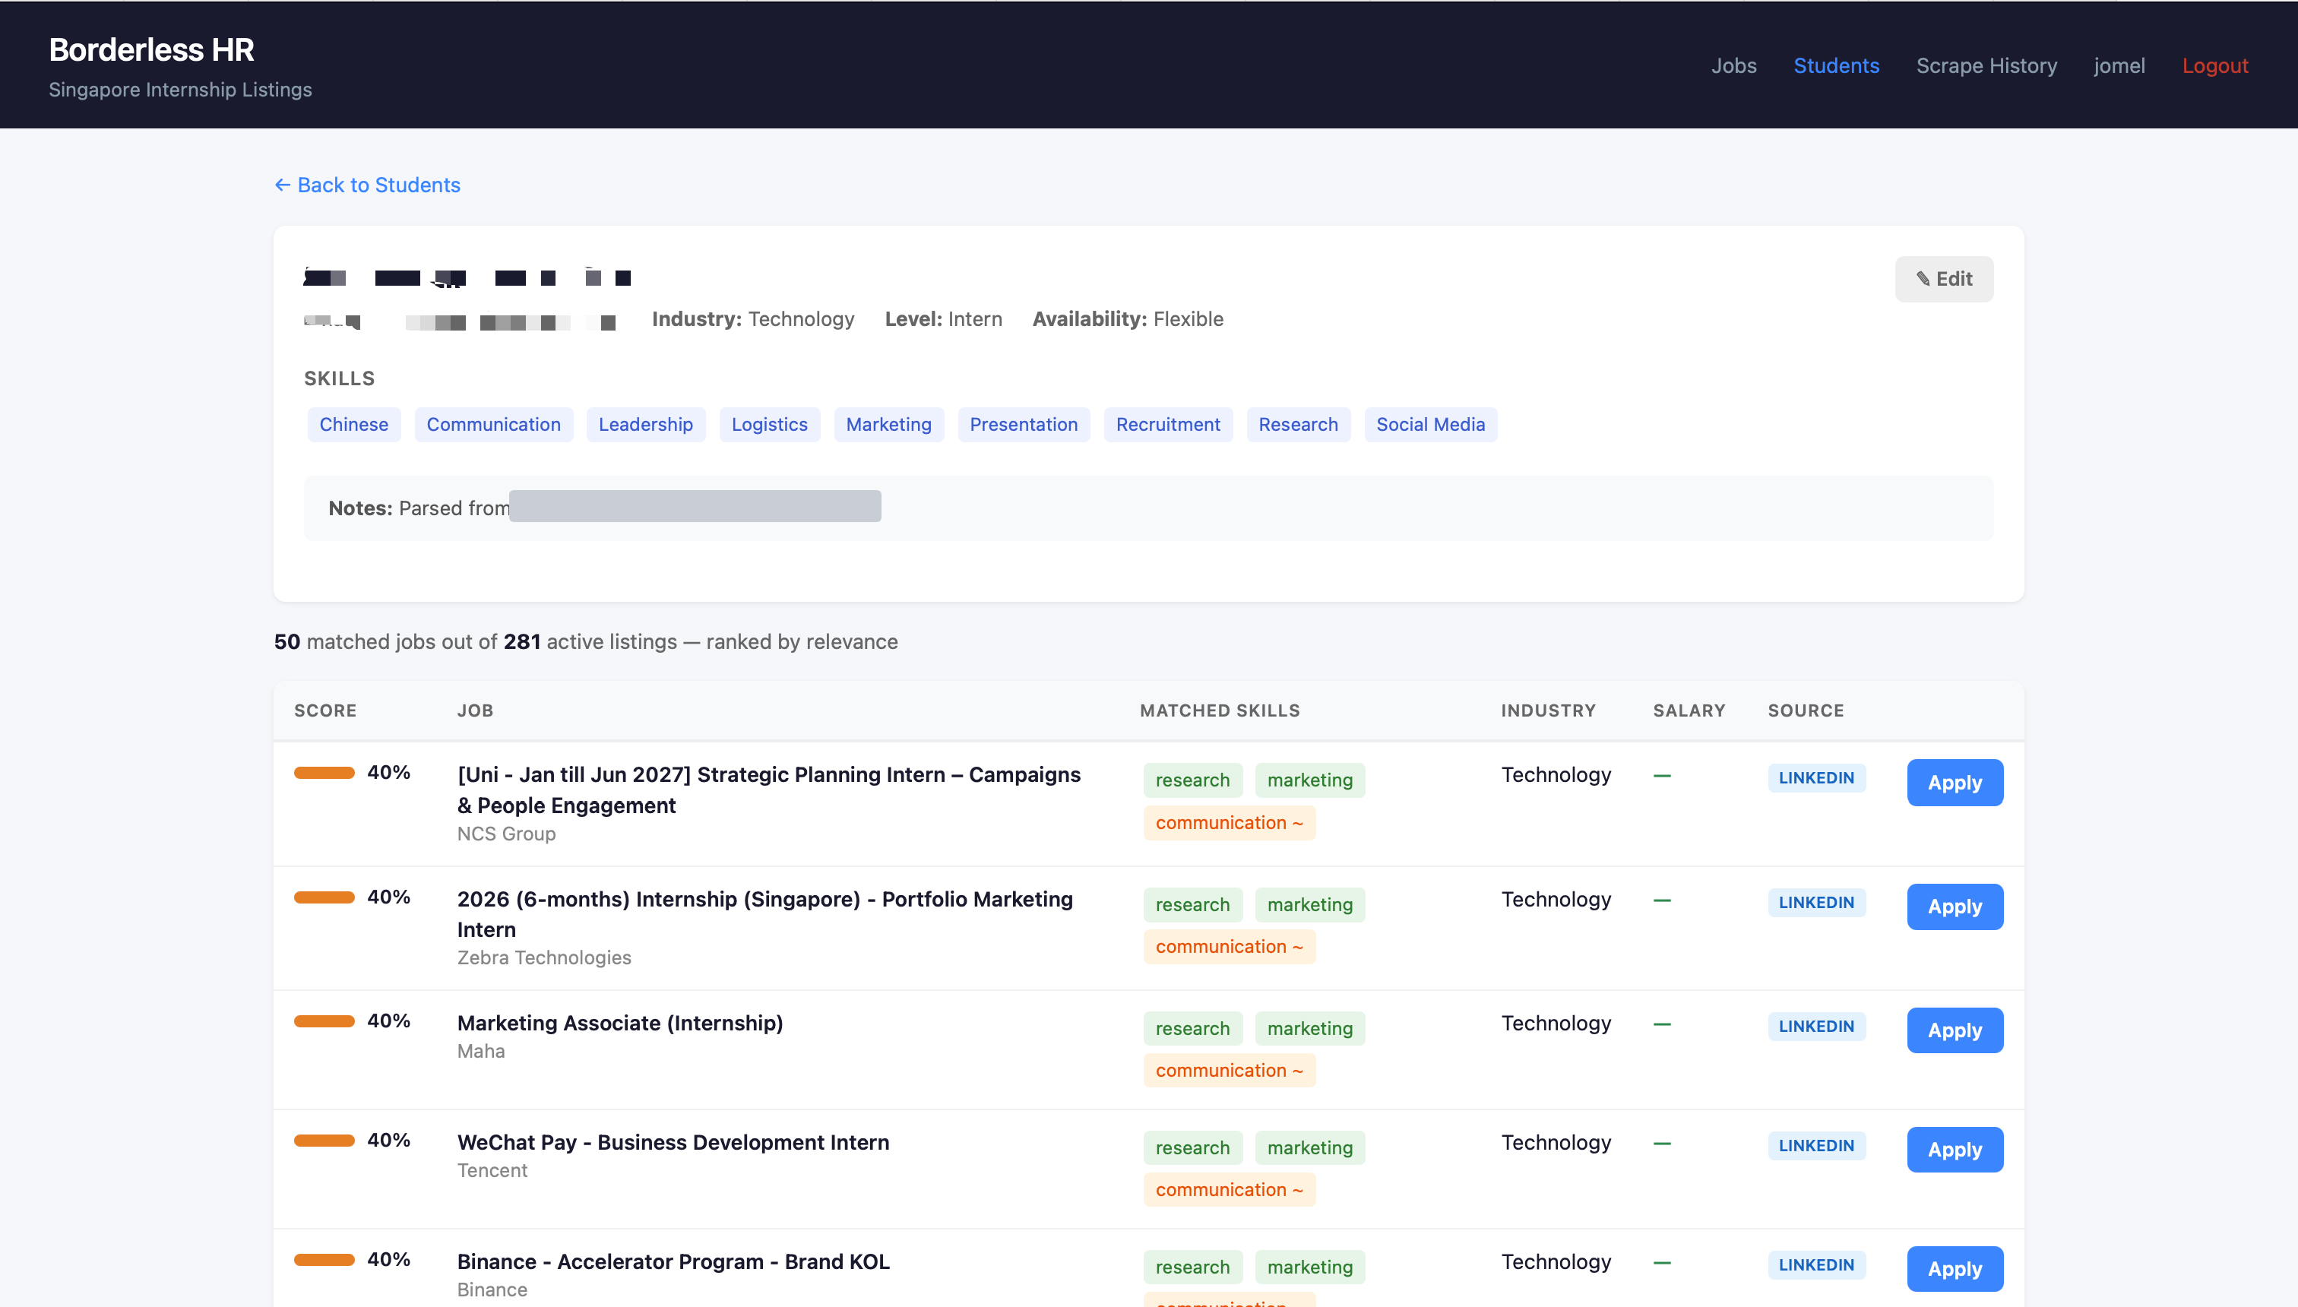This screenshot has width=2298, height=1307.
Task: Click LINKEDIN badge in Tencent row
Action: click(1816, 1147)
